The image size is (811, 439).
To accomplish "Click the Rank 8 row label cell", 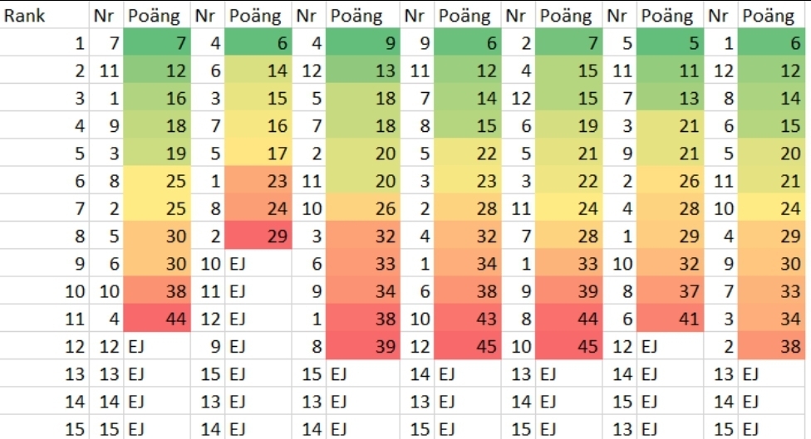I will [x=45, y=236].
